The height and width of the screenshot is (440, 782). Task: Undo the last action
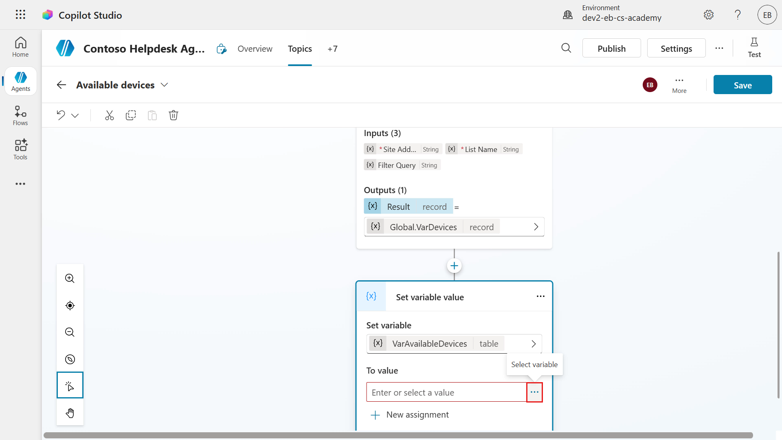(61, 115)
